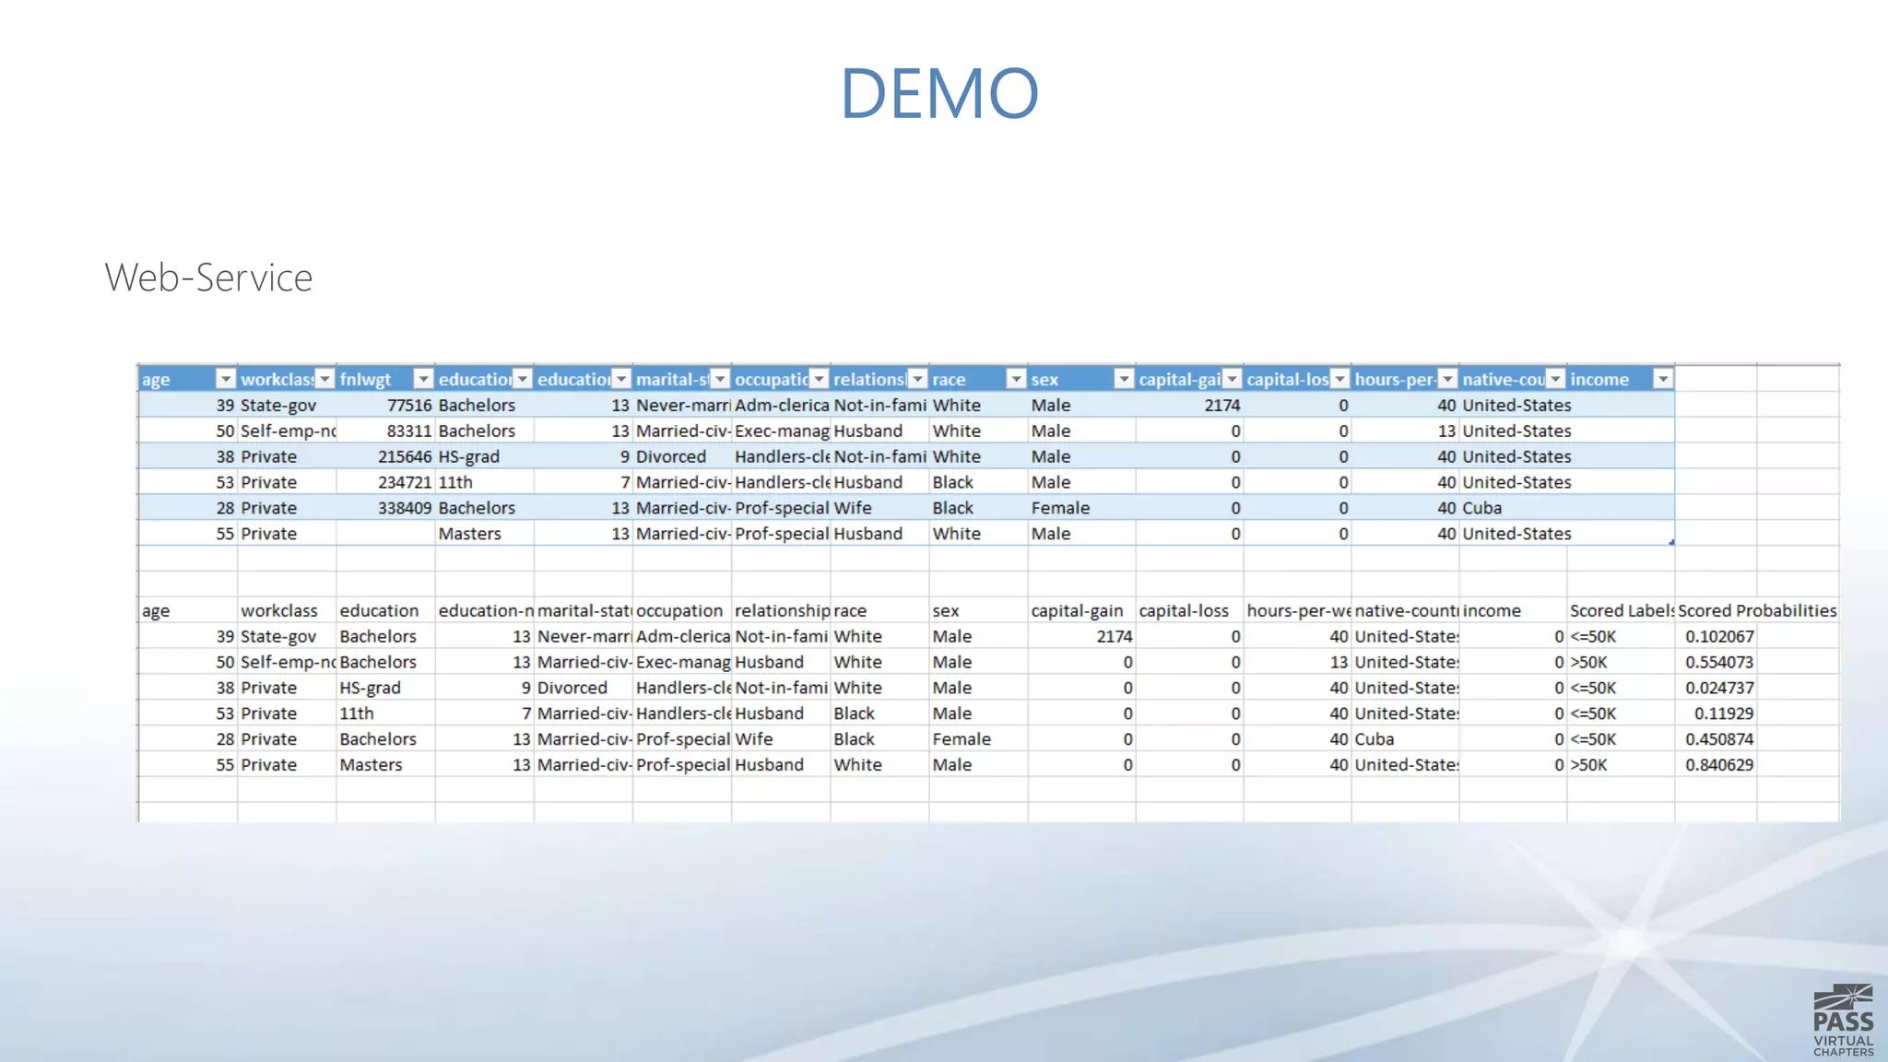
Task: Open the hours-per-week column filter dropdown
Action: pyautogui.click(x=1447, y=379)
